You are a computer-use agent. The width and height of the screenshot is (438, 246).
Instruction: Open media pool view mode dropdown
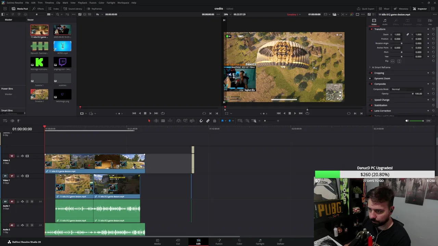(50, 14)
